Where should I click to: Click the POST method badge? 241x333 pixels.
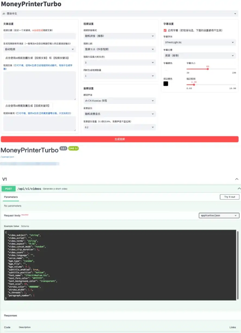tap(8, 189)
